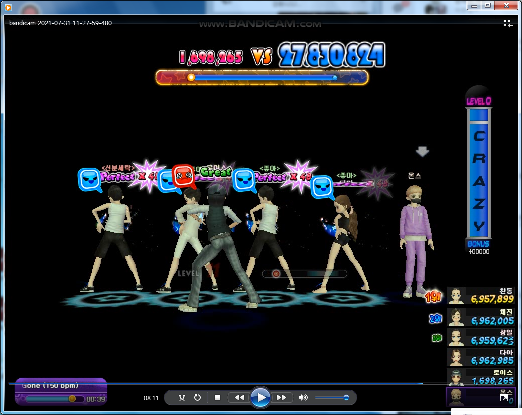522x415 pixels.
Task: Mute the player sound
Action: point(303,398)
